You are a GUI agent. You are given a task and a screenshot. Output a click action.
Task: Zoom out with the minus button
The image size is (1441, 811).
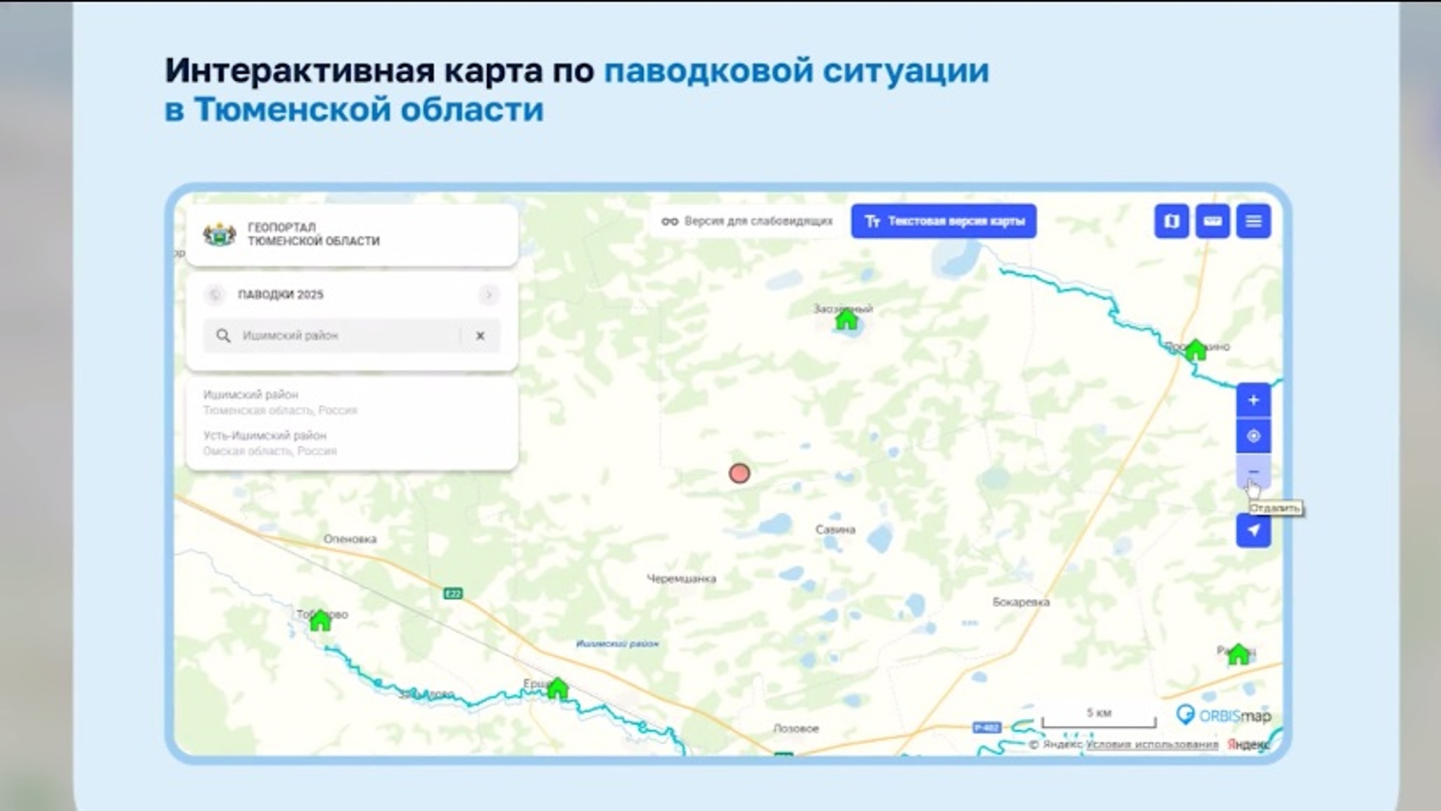pos(1253,472)
